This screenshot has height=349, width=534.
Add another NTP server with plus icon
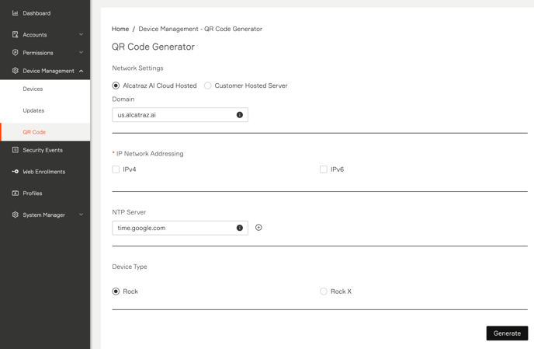(x=258, y=228)
